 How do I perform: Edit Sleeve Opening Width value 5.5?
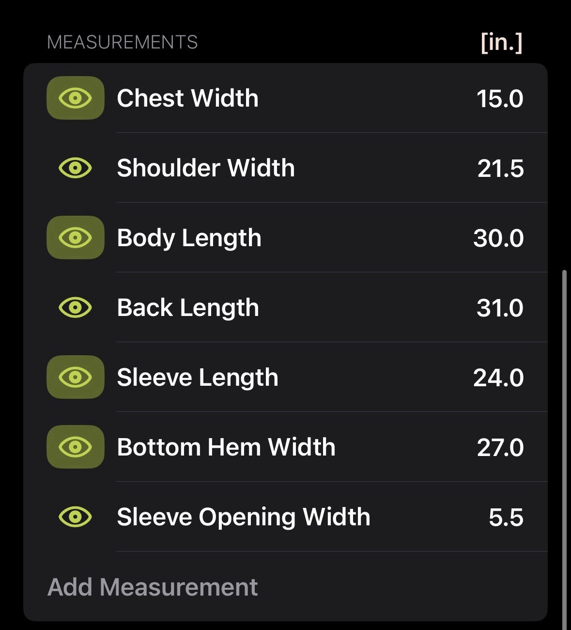506,518
